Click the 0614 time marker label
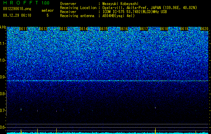Screen dimensions: 211x134 click(x=84, y=29)
